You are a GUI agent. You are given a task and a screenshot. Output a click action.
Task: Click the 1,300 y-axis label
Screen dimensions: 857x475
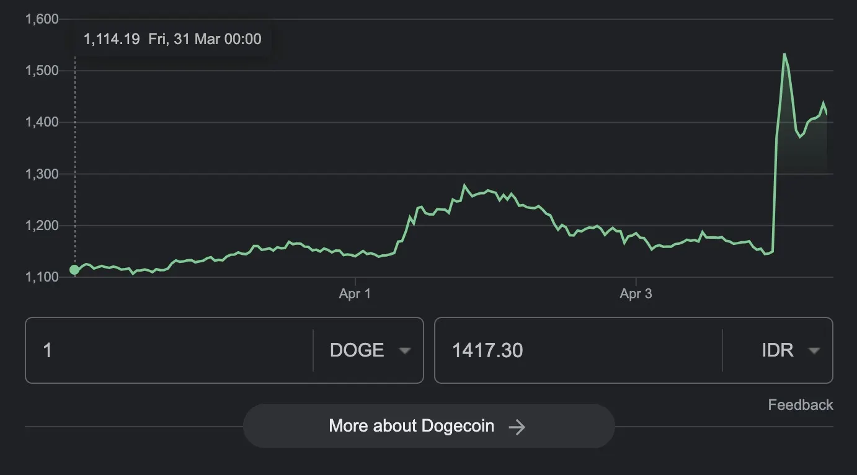pyautogui.click(x=42, y=174)
